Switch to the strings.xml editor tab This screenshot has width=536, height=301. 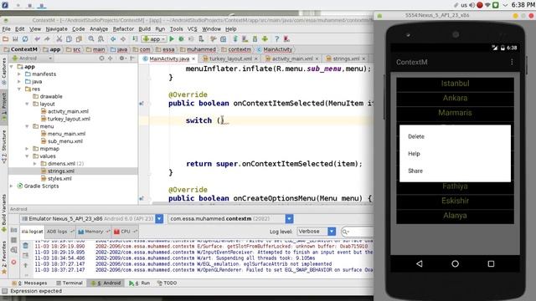(x=346, y=59)
